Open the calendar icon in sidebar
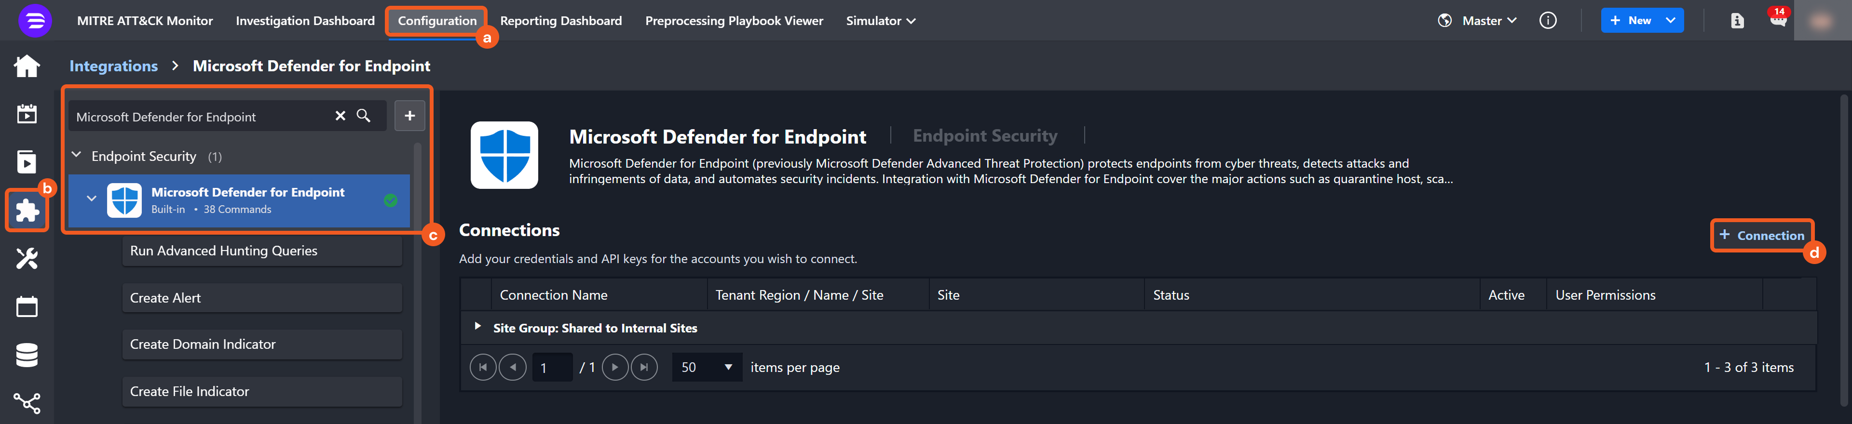 click(27, 307)
